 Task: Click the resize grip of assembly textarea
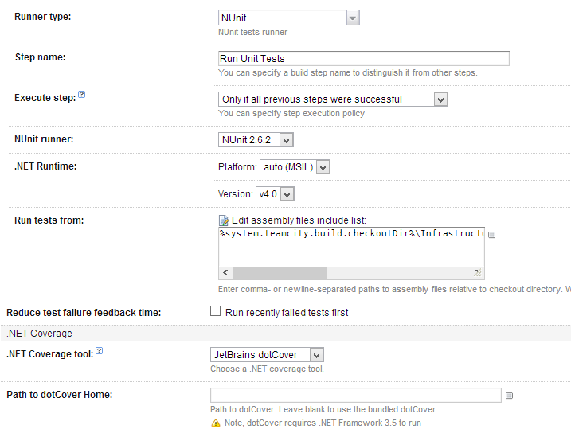(478, 272)
